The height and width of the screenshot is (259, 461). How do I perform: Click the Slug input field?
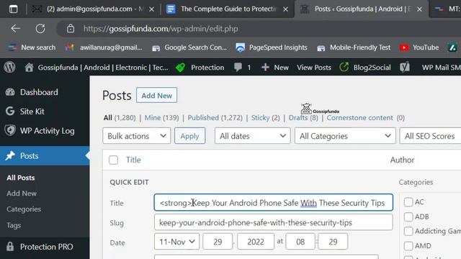tap(274, 222)
